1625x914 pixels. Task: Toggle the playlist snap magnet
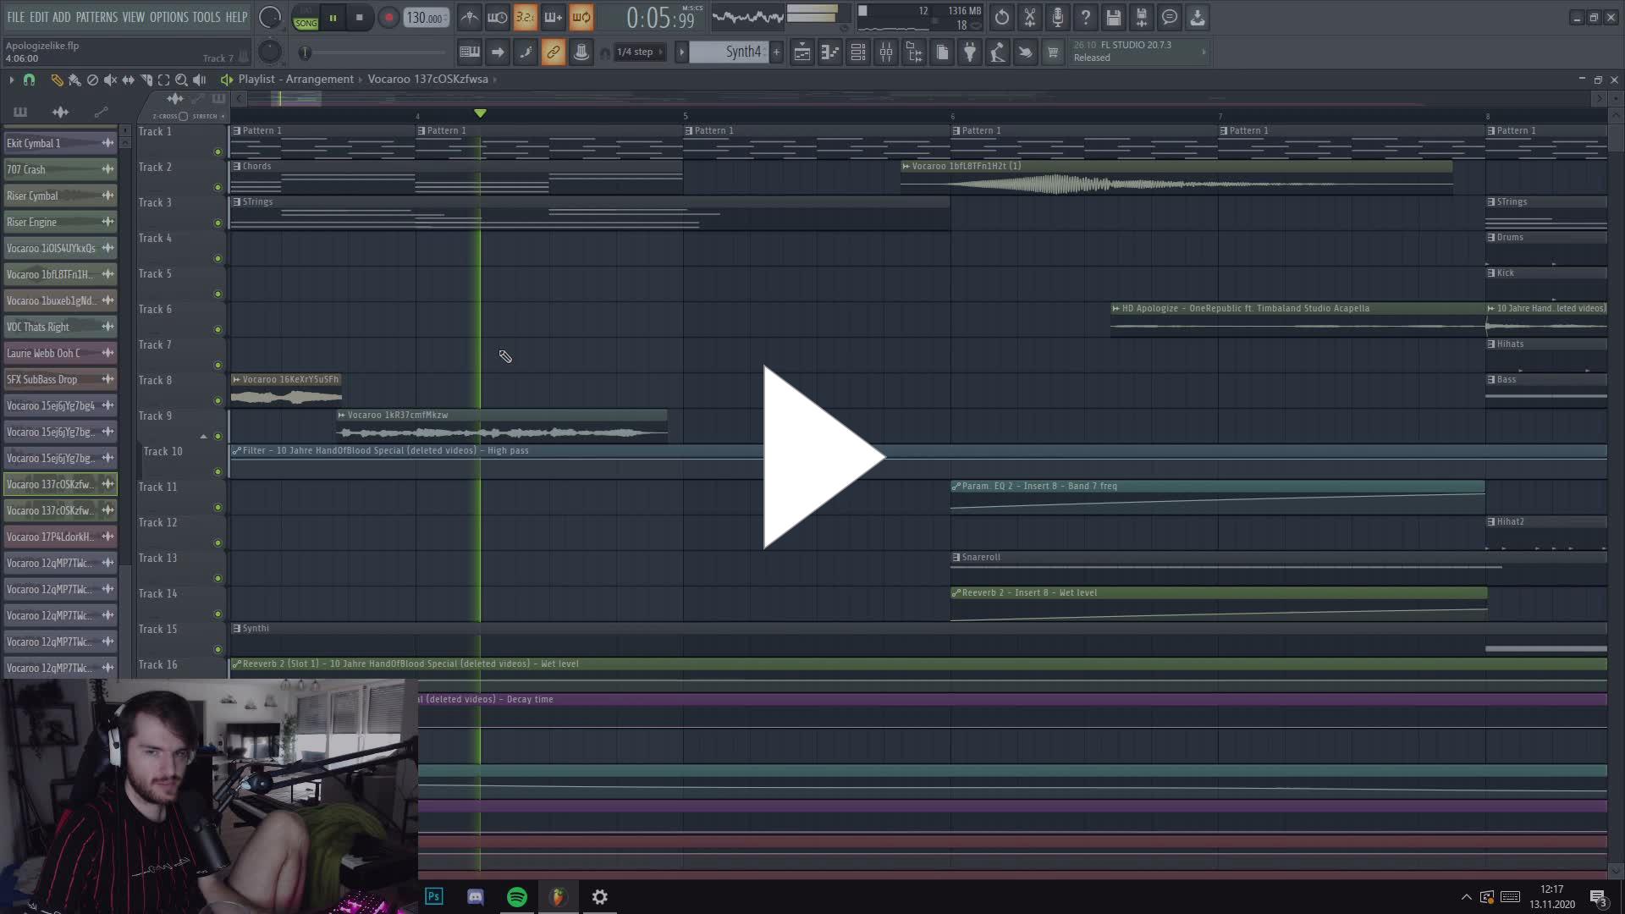(29, 80)
